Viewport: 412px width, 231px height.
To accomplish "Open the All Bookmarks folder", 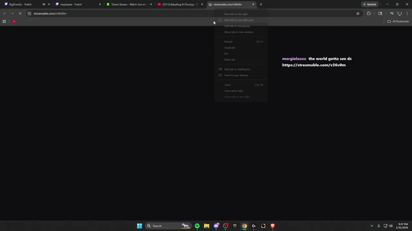I will coord(398,21).
